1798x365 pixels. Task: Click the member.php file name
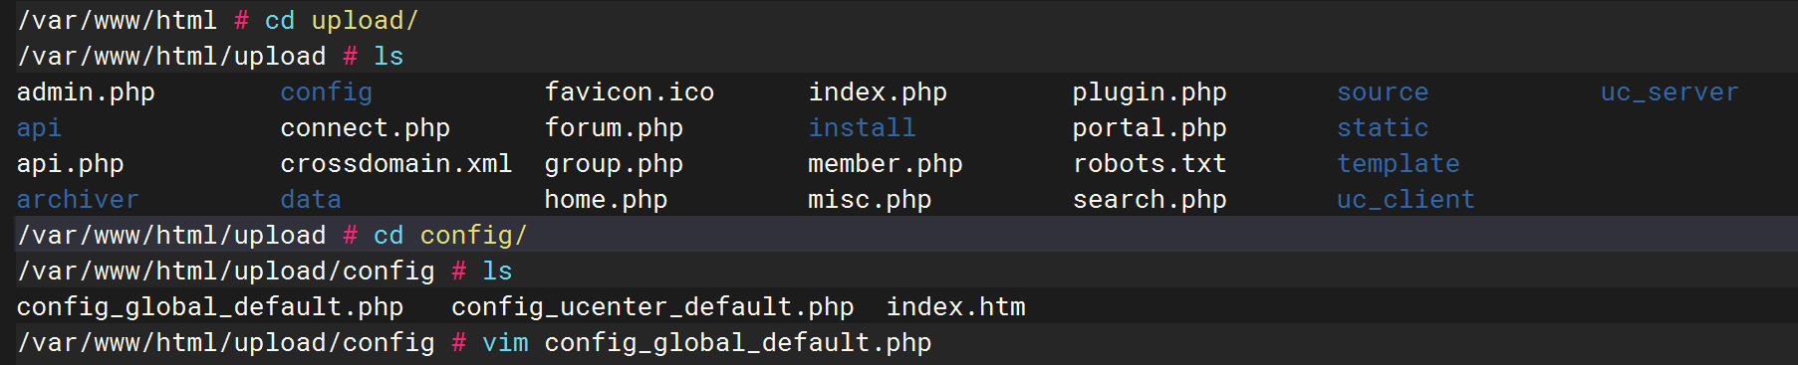(x=886, y=164)
